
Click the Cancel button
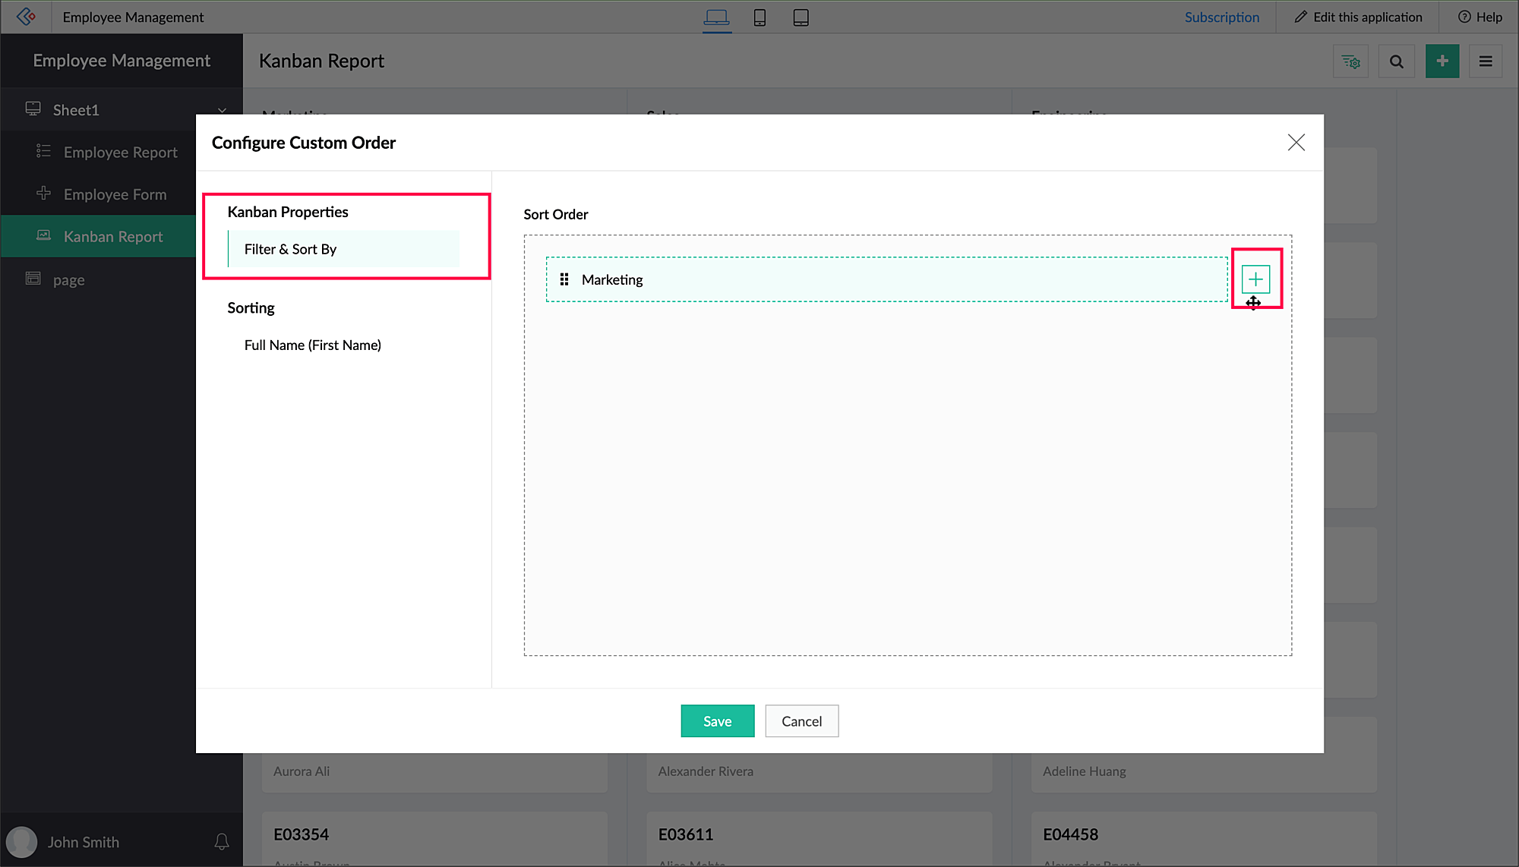[801, 720]
